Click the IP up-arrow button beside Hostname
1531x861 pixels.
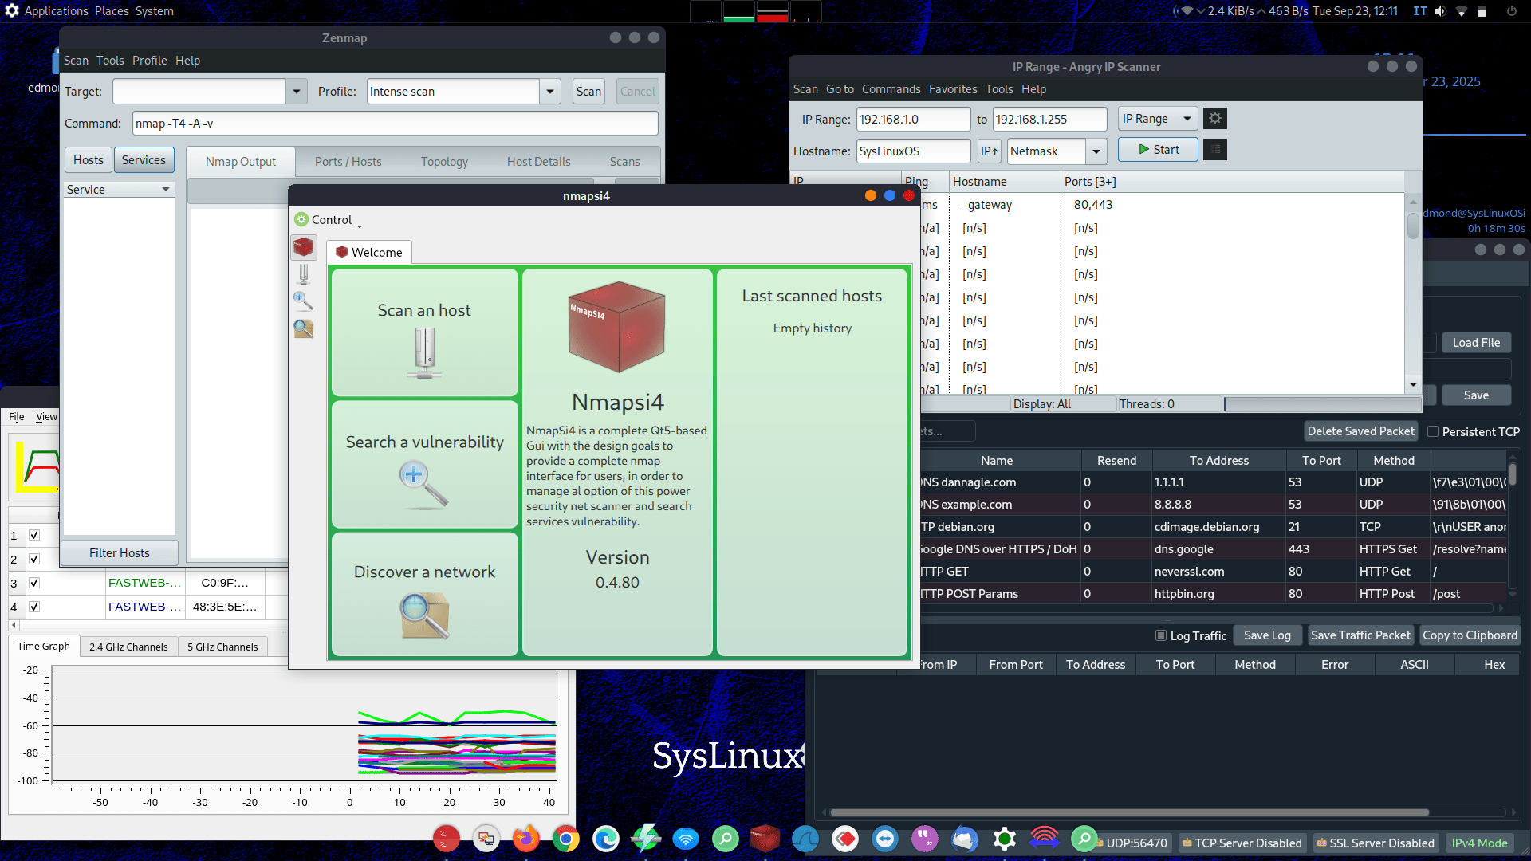(x=989, y=151)
